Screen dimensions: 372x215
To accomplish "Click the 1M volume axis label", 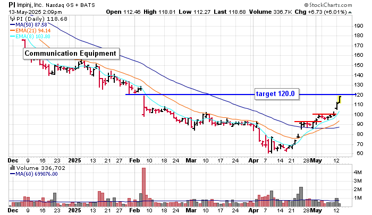I will [x=358, y=198].
